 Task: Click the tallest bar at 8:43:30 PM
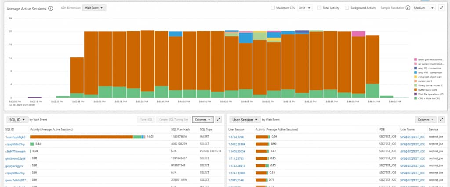pos(147,64)
